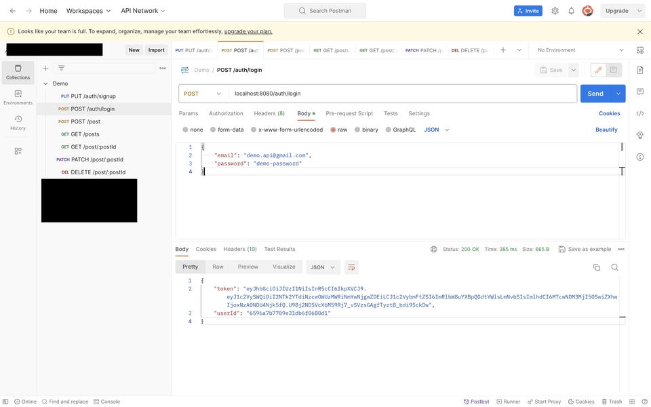Dismiss the team full banner

[639, 32]
